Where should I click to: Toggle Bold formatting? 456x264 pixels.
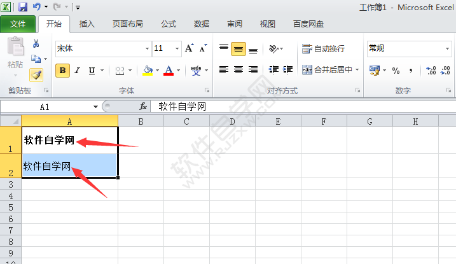click(62, 71)
